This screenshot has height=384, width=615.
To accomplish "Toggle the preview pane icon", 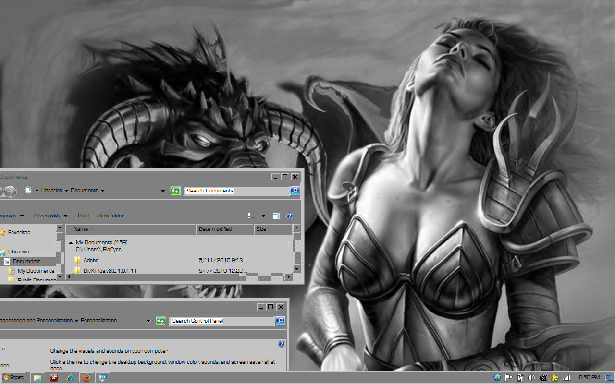I will (276, 216).
